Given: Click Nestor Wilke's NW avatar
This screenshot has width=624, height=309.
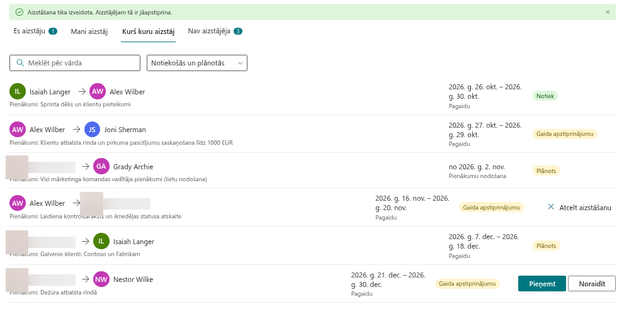Looking at the screenshot, I should click(101, 279).
